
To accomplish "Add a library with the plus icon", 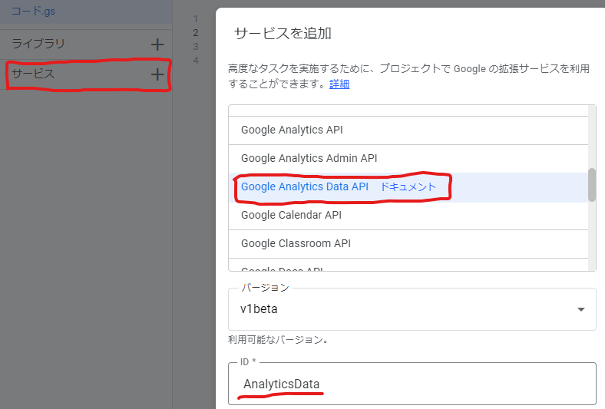I will (x=157, y=45).
